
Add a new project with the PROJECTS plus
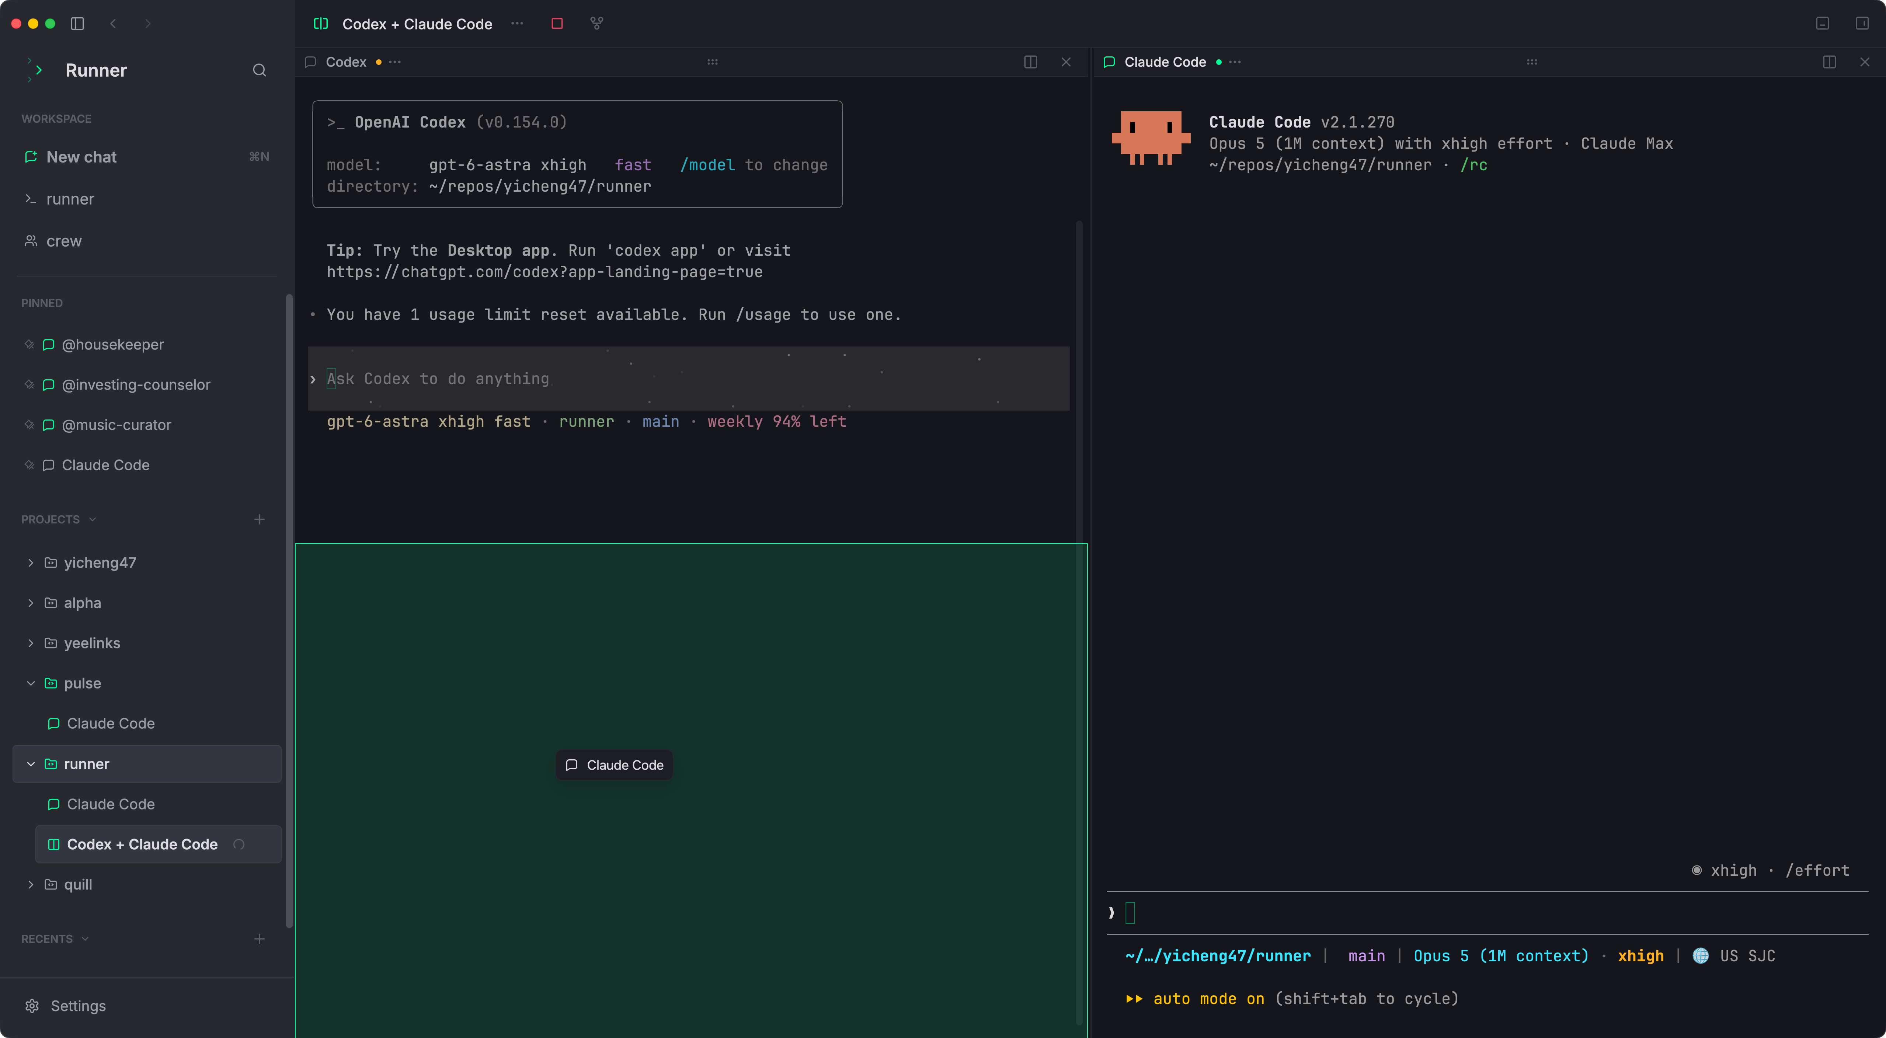[x=259, y=519]
